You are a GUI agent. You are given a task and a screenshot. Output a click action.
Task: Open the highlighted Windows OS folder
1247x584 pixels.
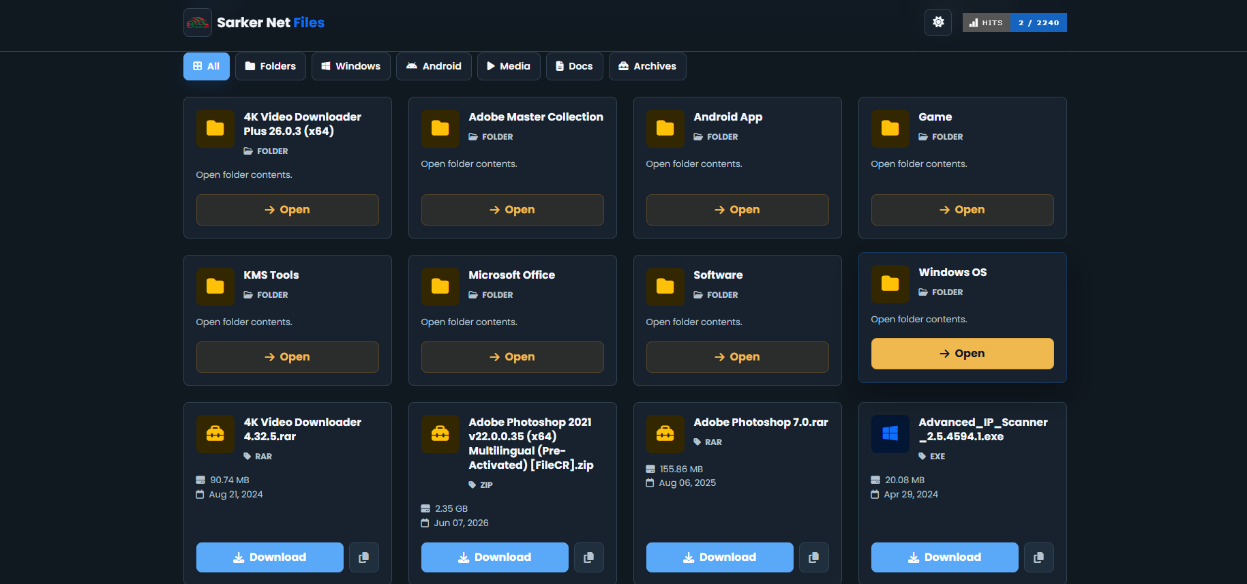[963, 354]
